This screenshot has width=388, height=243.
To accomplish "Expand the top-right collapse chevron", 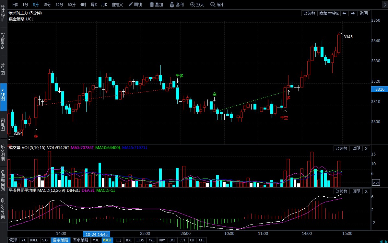I will coord(384,5).
